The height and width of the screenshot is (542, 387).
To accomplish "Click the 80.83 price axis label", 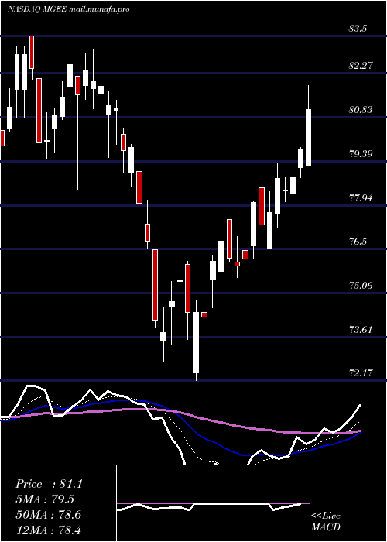I will pyautogui.click(x=361, y=110).
